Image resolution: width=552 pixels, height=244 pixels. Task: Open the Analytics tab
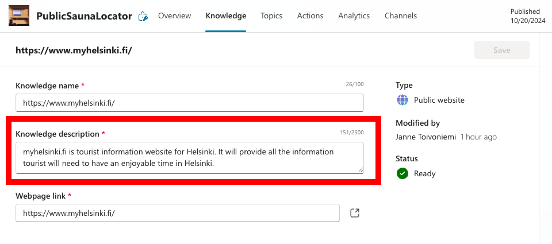pyautogui.click(x=354, y=16)
